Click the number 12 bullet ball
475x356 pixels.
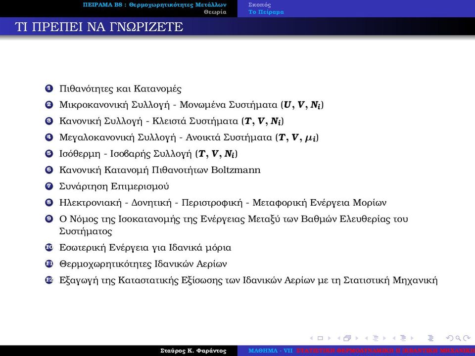49,280
